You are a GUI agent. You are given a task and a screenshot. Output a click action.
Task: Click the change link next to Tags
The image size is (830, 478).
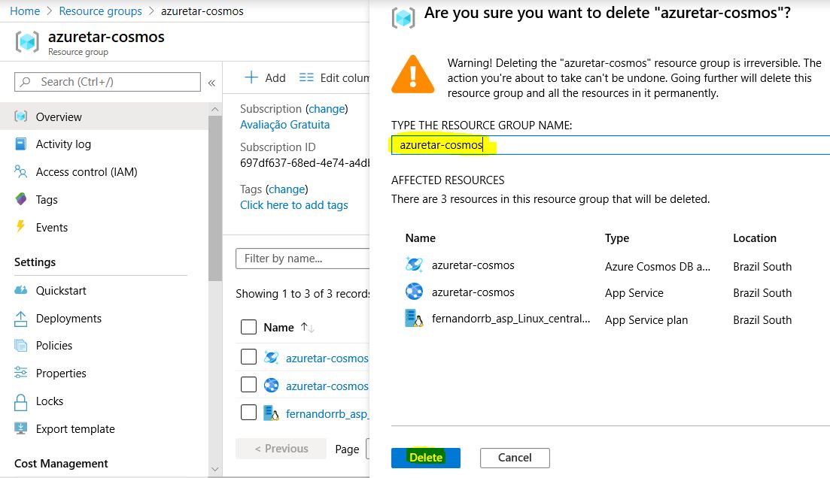(x=287, y=189)
